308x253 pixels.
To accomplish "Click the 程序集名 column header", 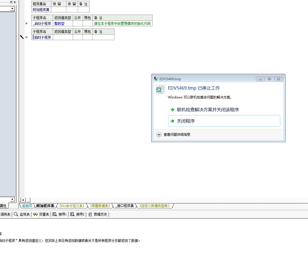I will click(x=41, y=4).
